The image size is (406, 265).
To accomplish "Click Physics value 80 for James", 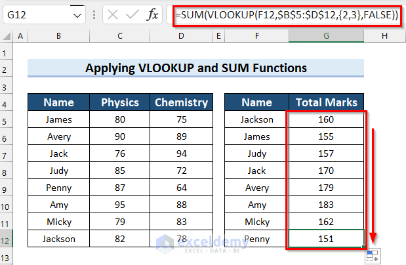I will coord(120,119).
